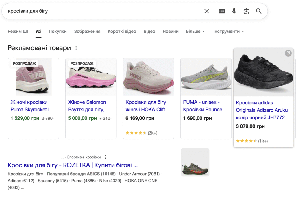Search by image with camera lens icon
The height and width of the screenshot is (197, 296).
point(246,11)
